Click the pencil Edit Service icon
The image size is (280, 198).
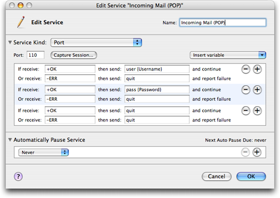[21, 22]
